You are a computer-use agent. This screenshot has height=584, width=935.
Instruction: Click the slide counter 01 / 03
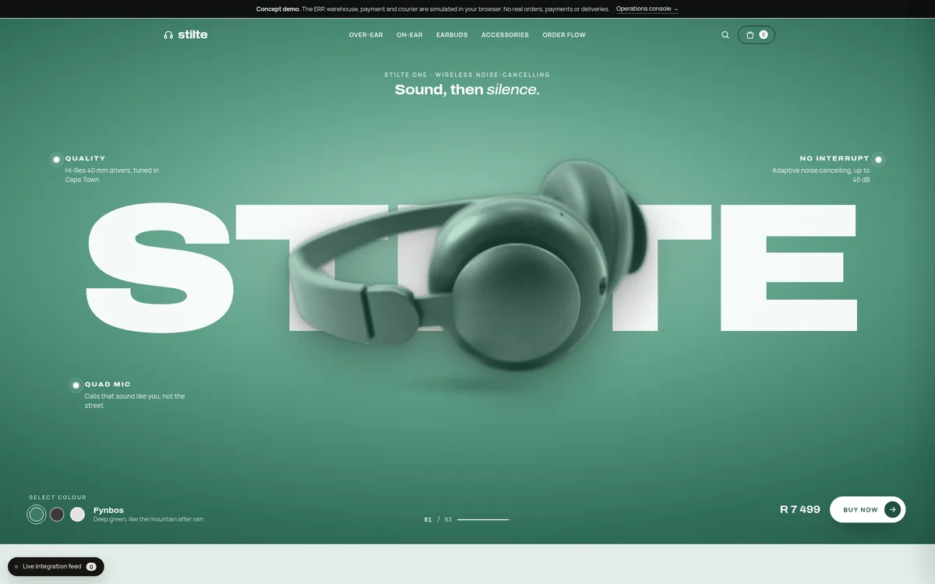click(x=438, y=519)
